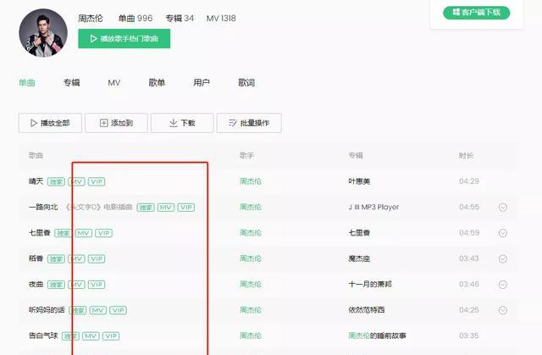Click the MV badge for 稻香
The image size is (542, 355).
pyautogui.click(x=76, y=259)
